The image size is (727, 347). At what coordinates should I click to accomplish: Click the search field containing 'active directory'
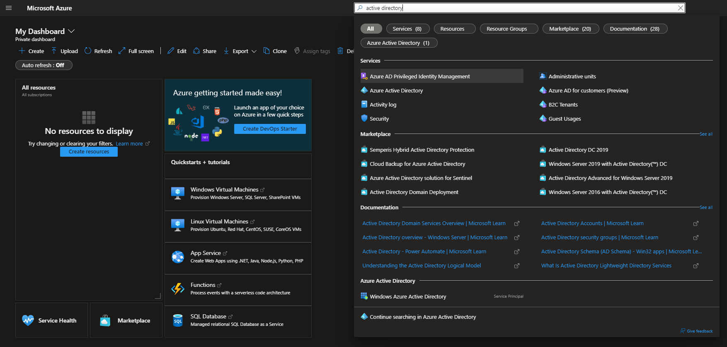pos(519,8)
